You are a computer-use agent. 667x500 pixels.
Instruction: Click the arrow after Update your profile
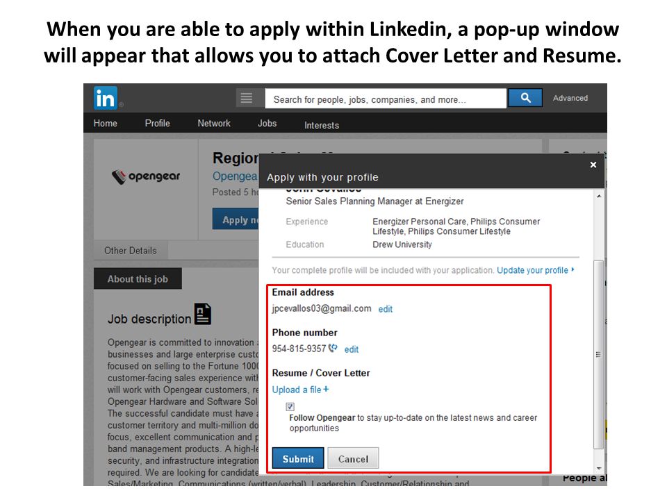click(573, 269)
